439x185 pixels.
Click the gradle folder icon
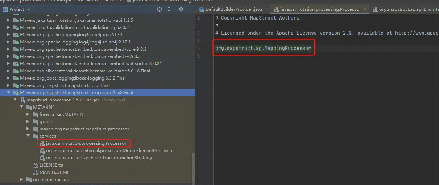click(36, 122)
